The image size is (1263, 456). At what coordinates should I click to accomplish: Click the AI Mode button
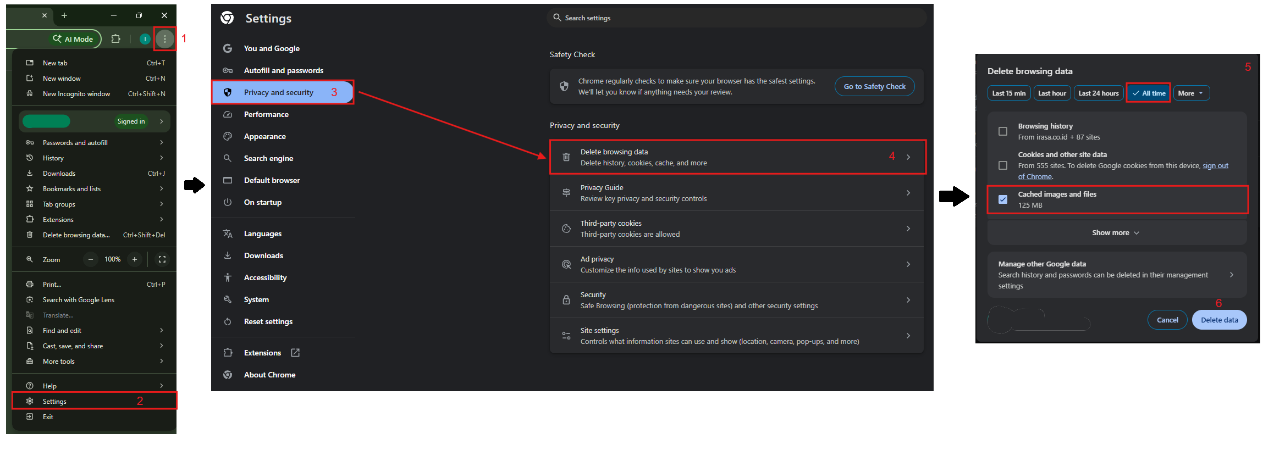tap(73, 39)
